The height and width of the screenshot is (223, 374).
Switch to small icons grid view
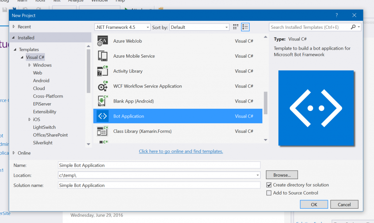[236, 27]
